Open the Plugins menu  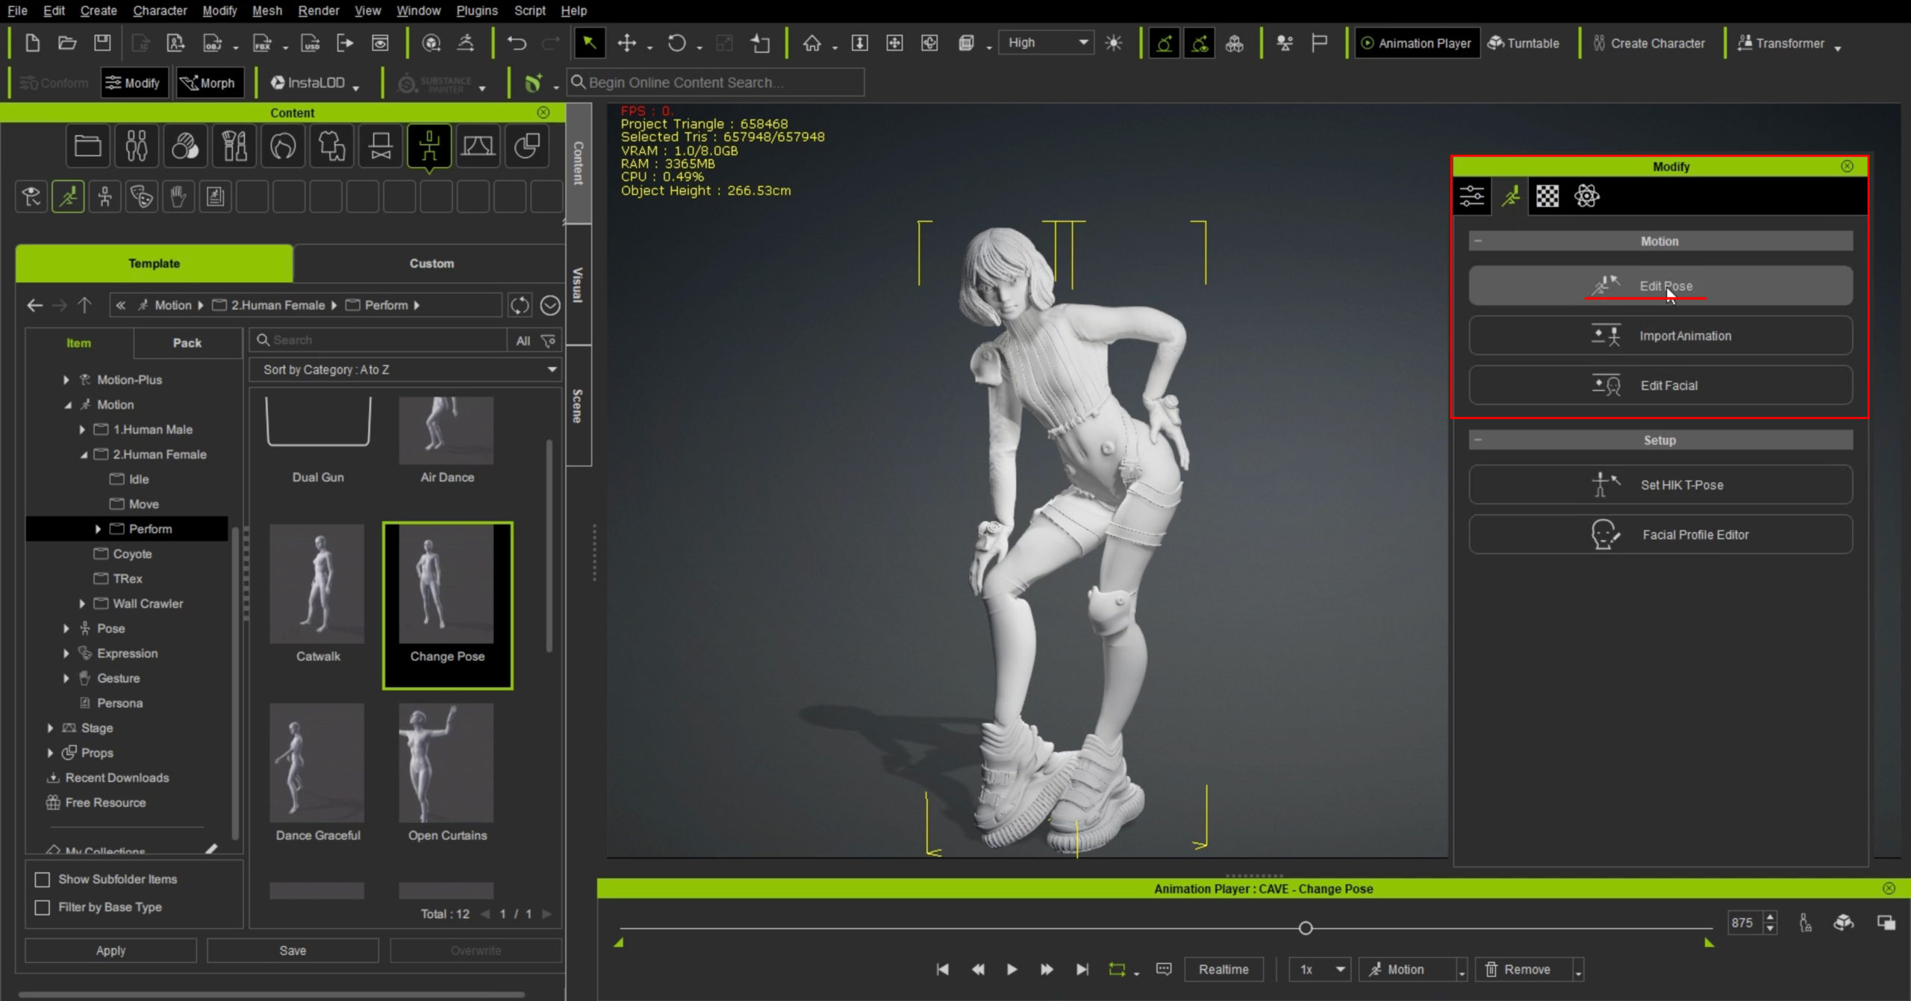[476, 10]
